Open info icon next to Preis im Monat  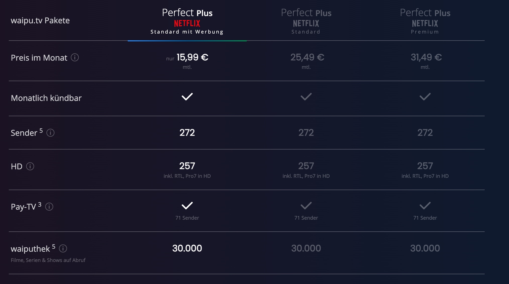pos(75,58)
